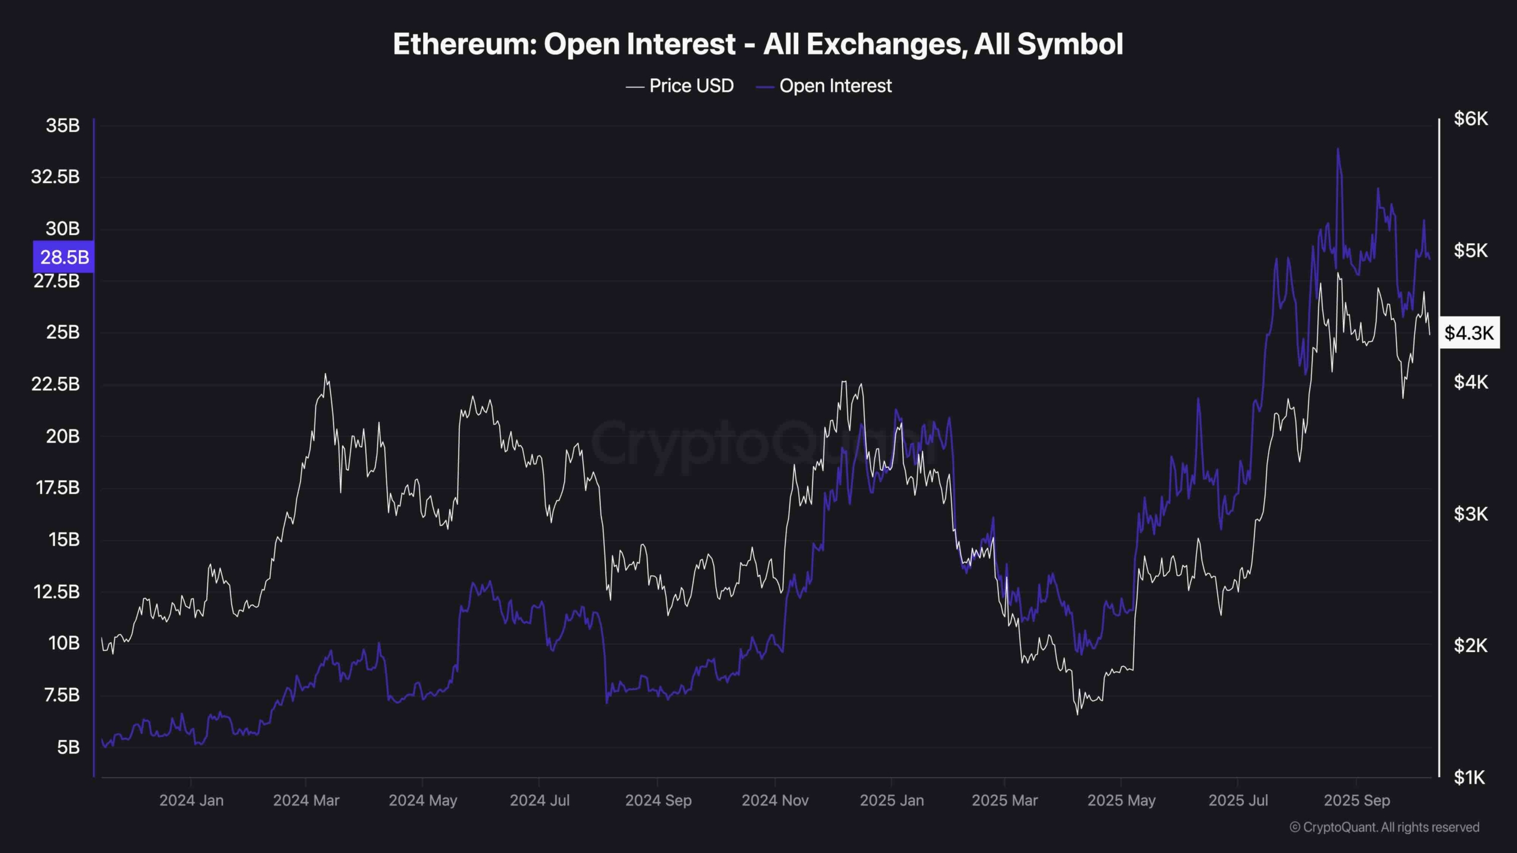Image resolution: width=1517 pixels, height=853 pixels.
Task: Click the 2024 Jan x-axis label
Action: [x=191, y=801]
